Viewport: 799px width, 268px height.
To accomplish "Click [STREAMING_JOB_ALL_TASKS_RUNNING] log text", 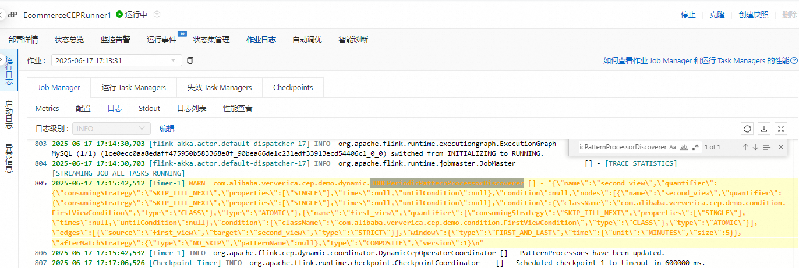I will [x=118, y=173].
